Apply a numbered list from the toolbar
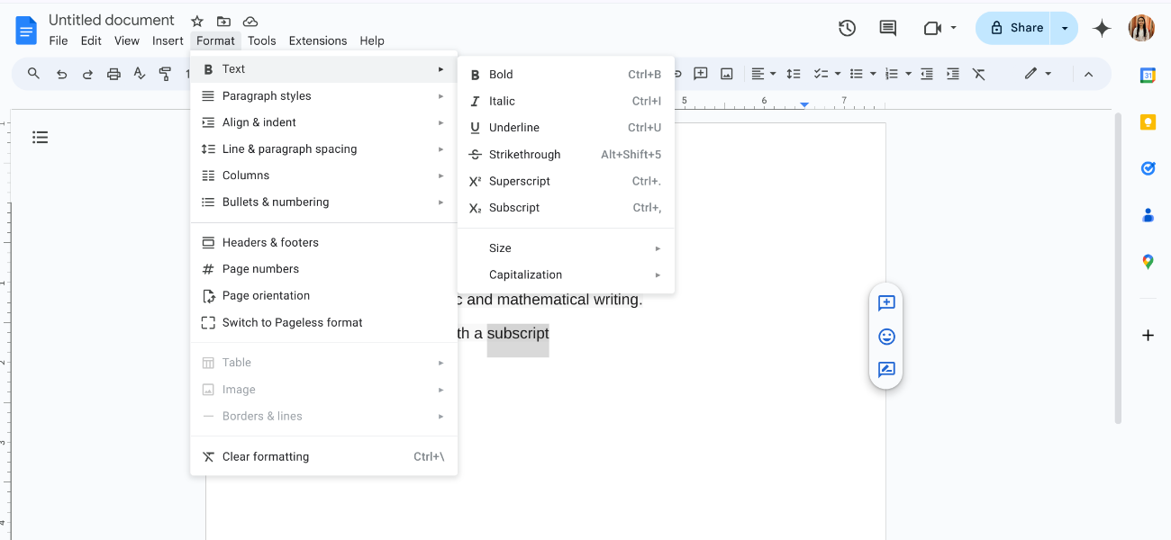Screen dimensions: 1171x540 pyautogui.click(x=894, y=74)
